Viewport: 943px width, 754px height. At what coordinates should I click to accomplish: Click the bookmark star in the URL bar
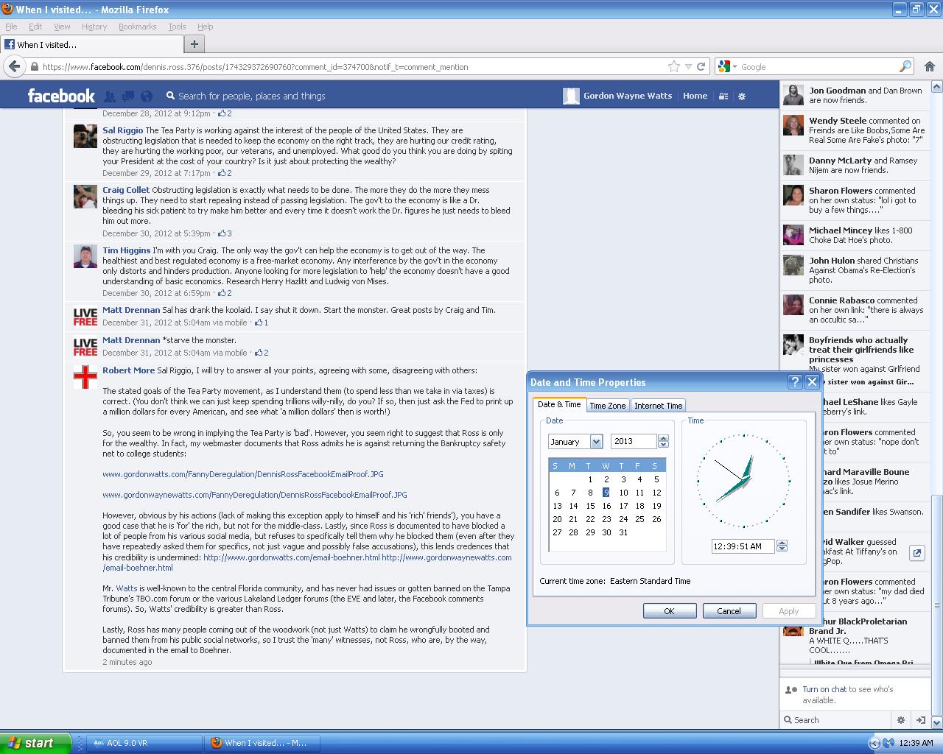(x=673, y=66)
